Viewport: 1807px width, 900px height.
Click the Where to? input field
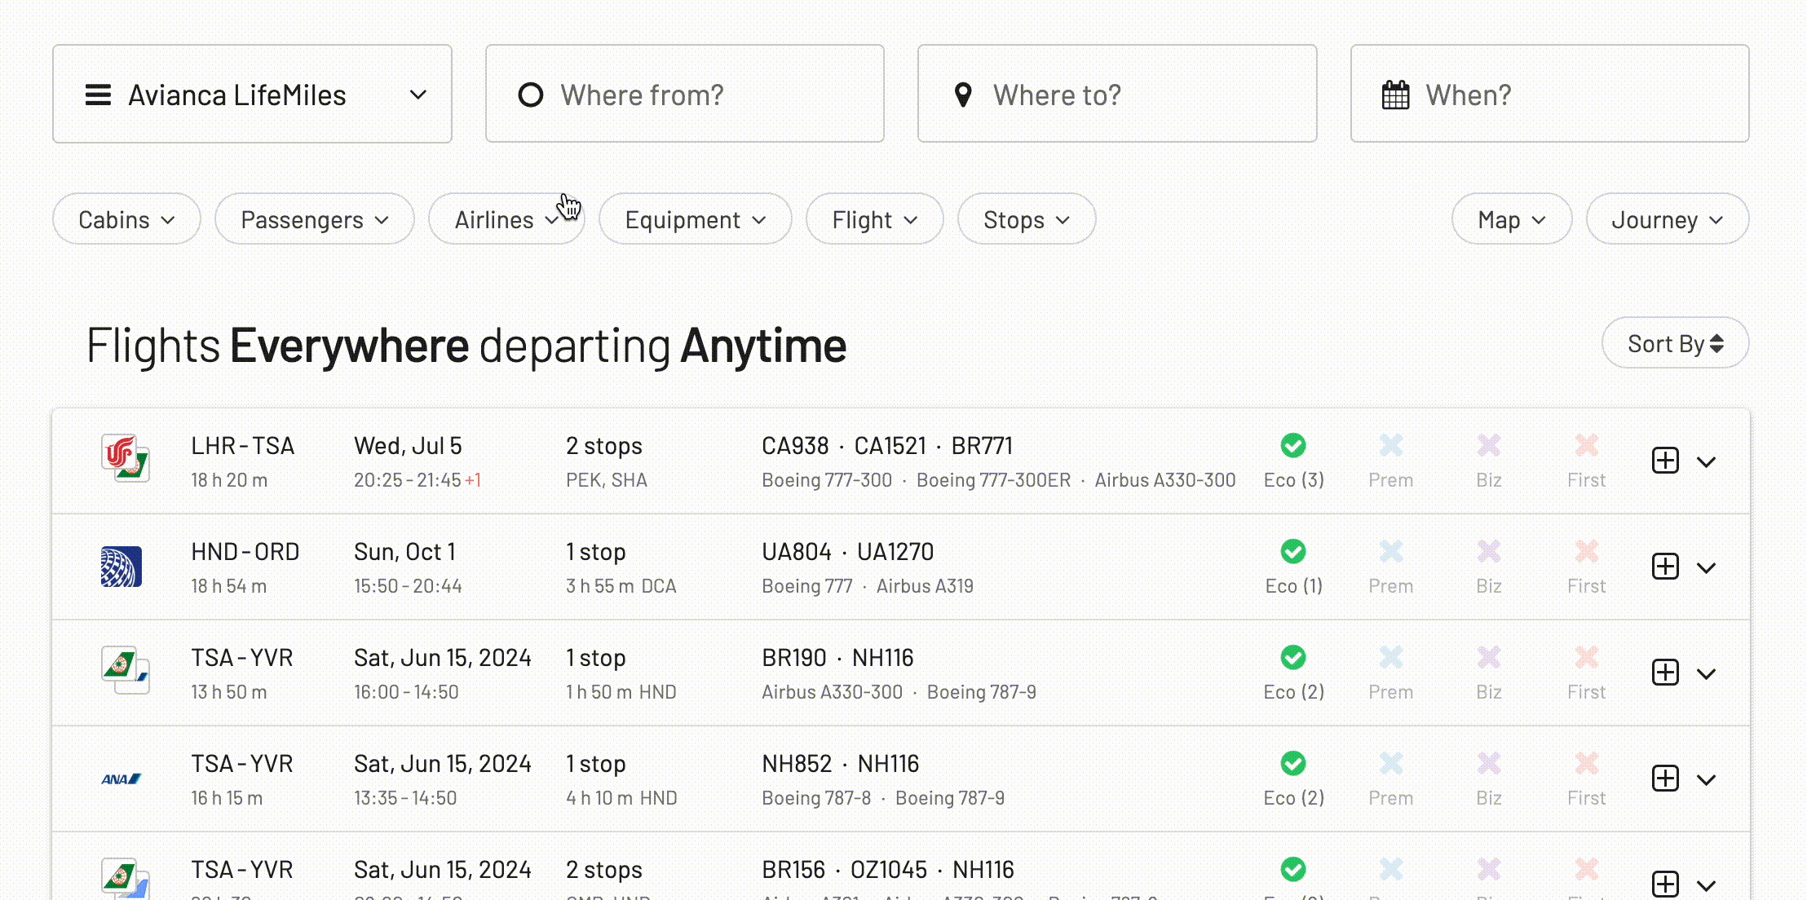pos(1117,94)
